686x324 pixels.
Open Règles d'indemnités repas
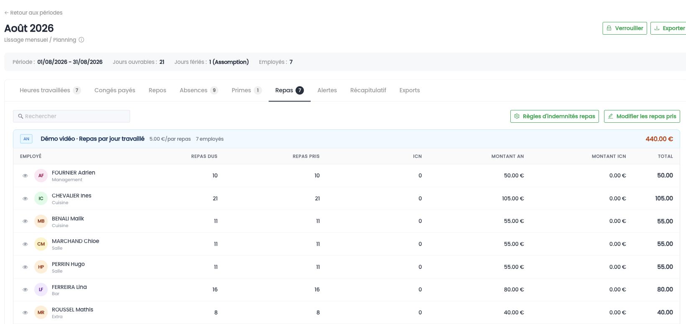tap(555, 116)
